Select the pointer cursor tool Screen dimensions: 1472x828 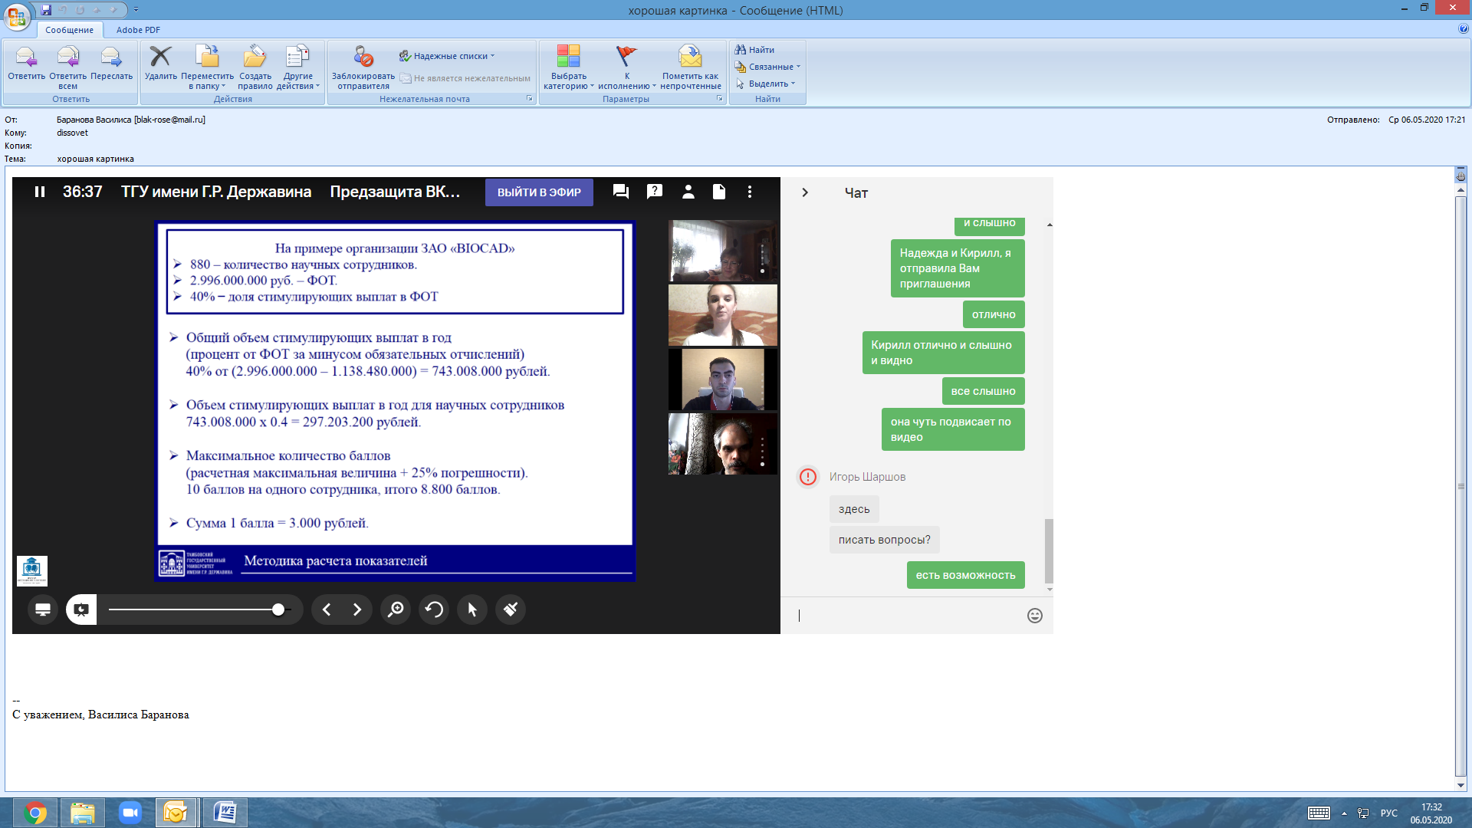(472, 609)
